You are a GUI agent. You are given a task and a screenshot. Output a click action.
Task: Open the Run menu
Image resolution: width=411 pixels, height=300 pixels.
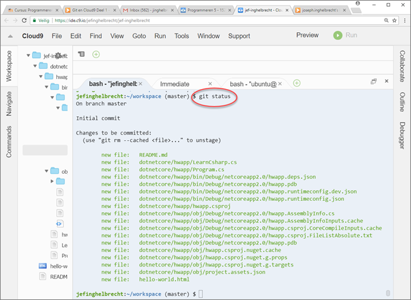(160, 36)
